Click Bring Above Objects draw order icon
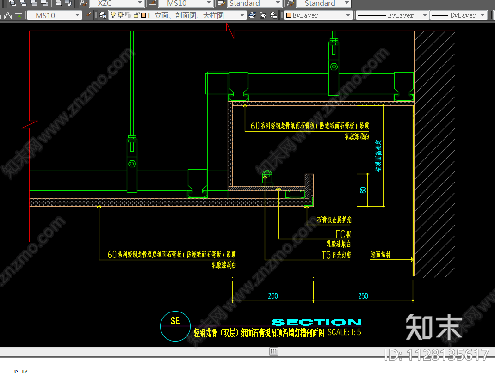The width and height of the screenshot is (495, 373). (34, 3)
